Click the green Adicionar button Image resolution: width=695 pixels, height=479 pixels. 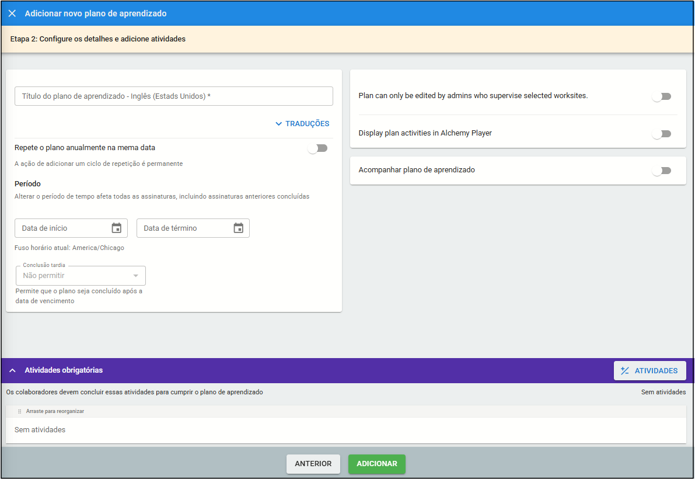[x=376, y=464]
